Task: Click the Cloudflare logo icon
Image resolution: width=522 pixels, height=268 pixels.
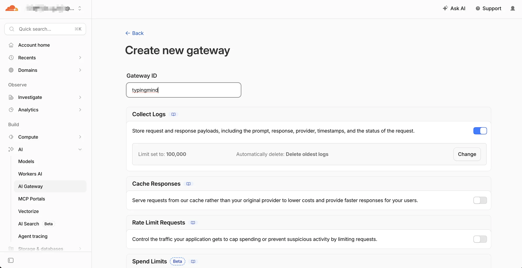Action: point(12,8)
